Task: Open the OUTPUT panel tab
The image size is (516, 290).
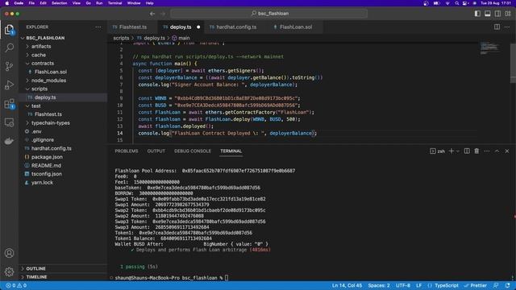Action: [x=156, y=151]
